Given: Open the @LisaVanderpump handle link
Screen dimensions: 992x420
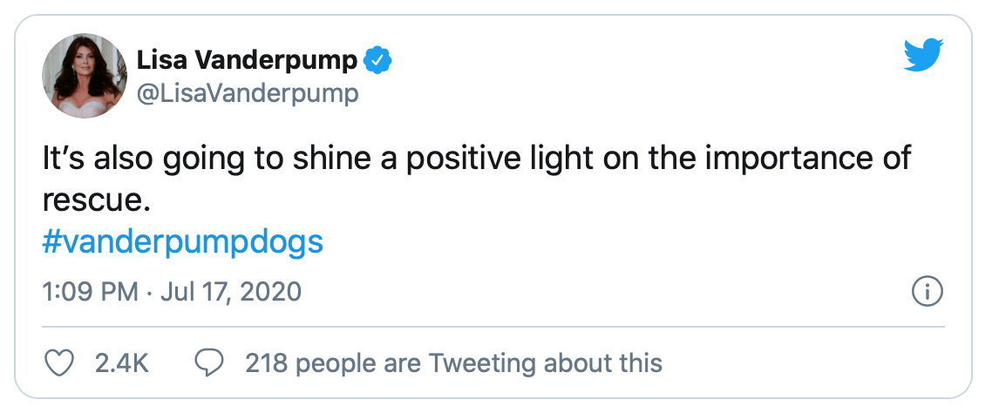Looking at the screenshot, I should 248,93.
